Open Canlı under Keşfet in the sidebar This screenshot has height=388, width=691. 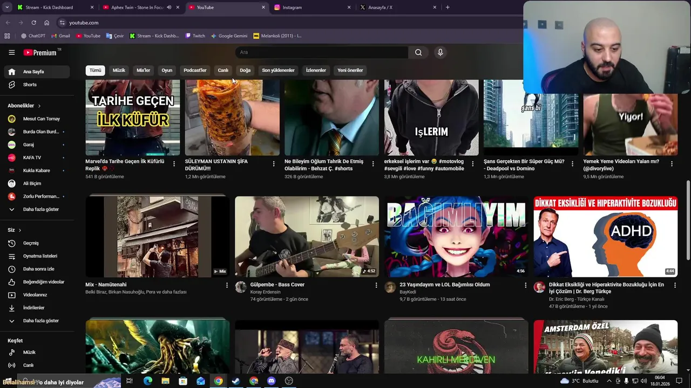(x=37, y=365)
